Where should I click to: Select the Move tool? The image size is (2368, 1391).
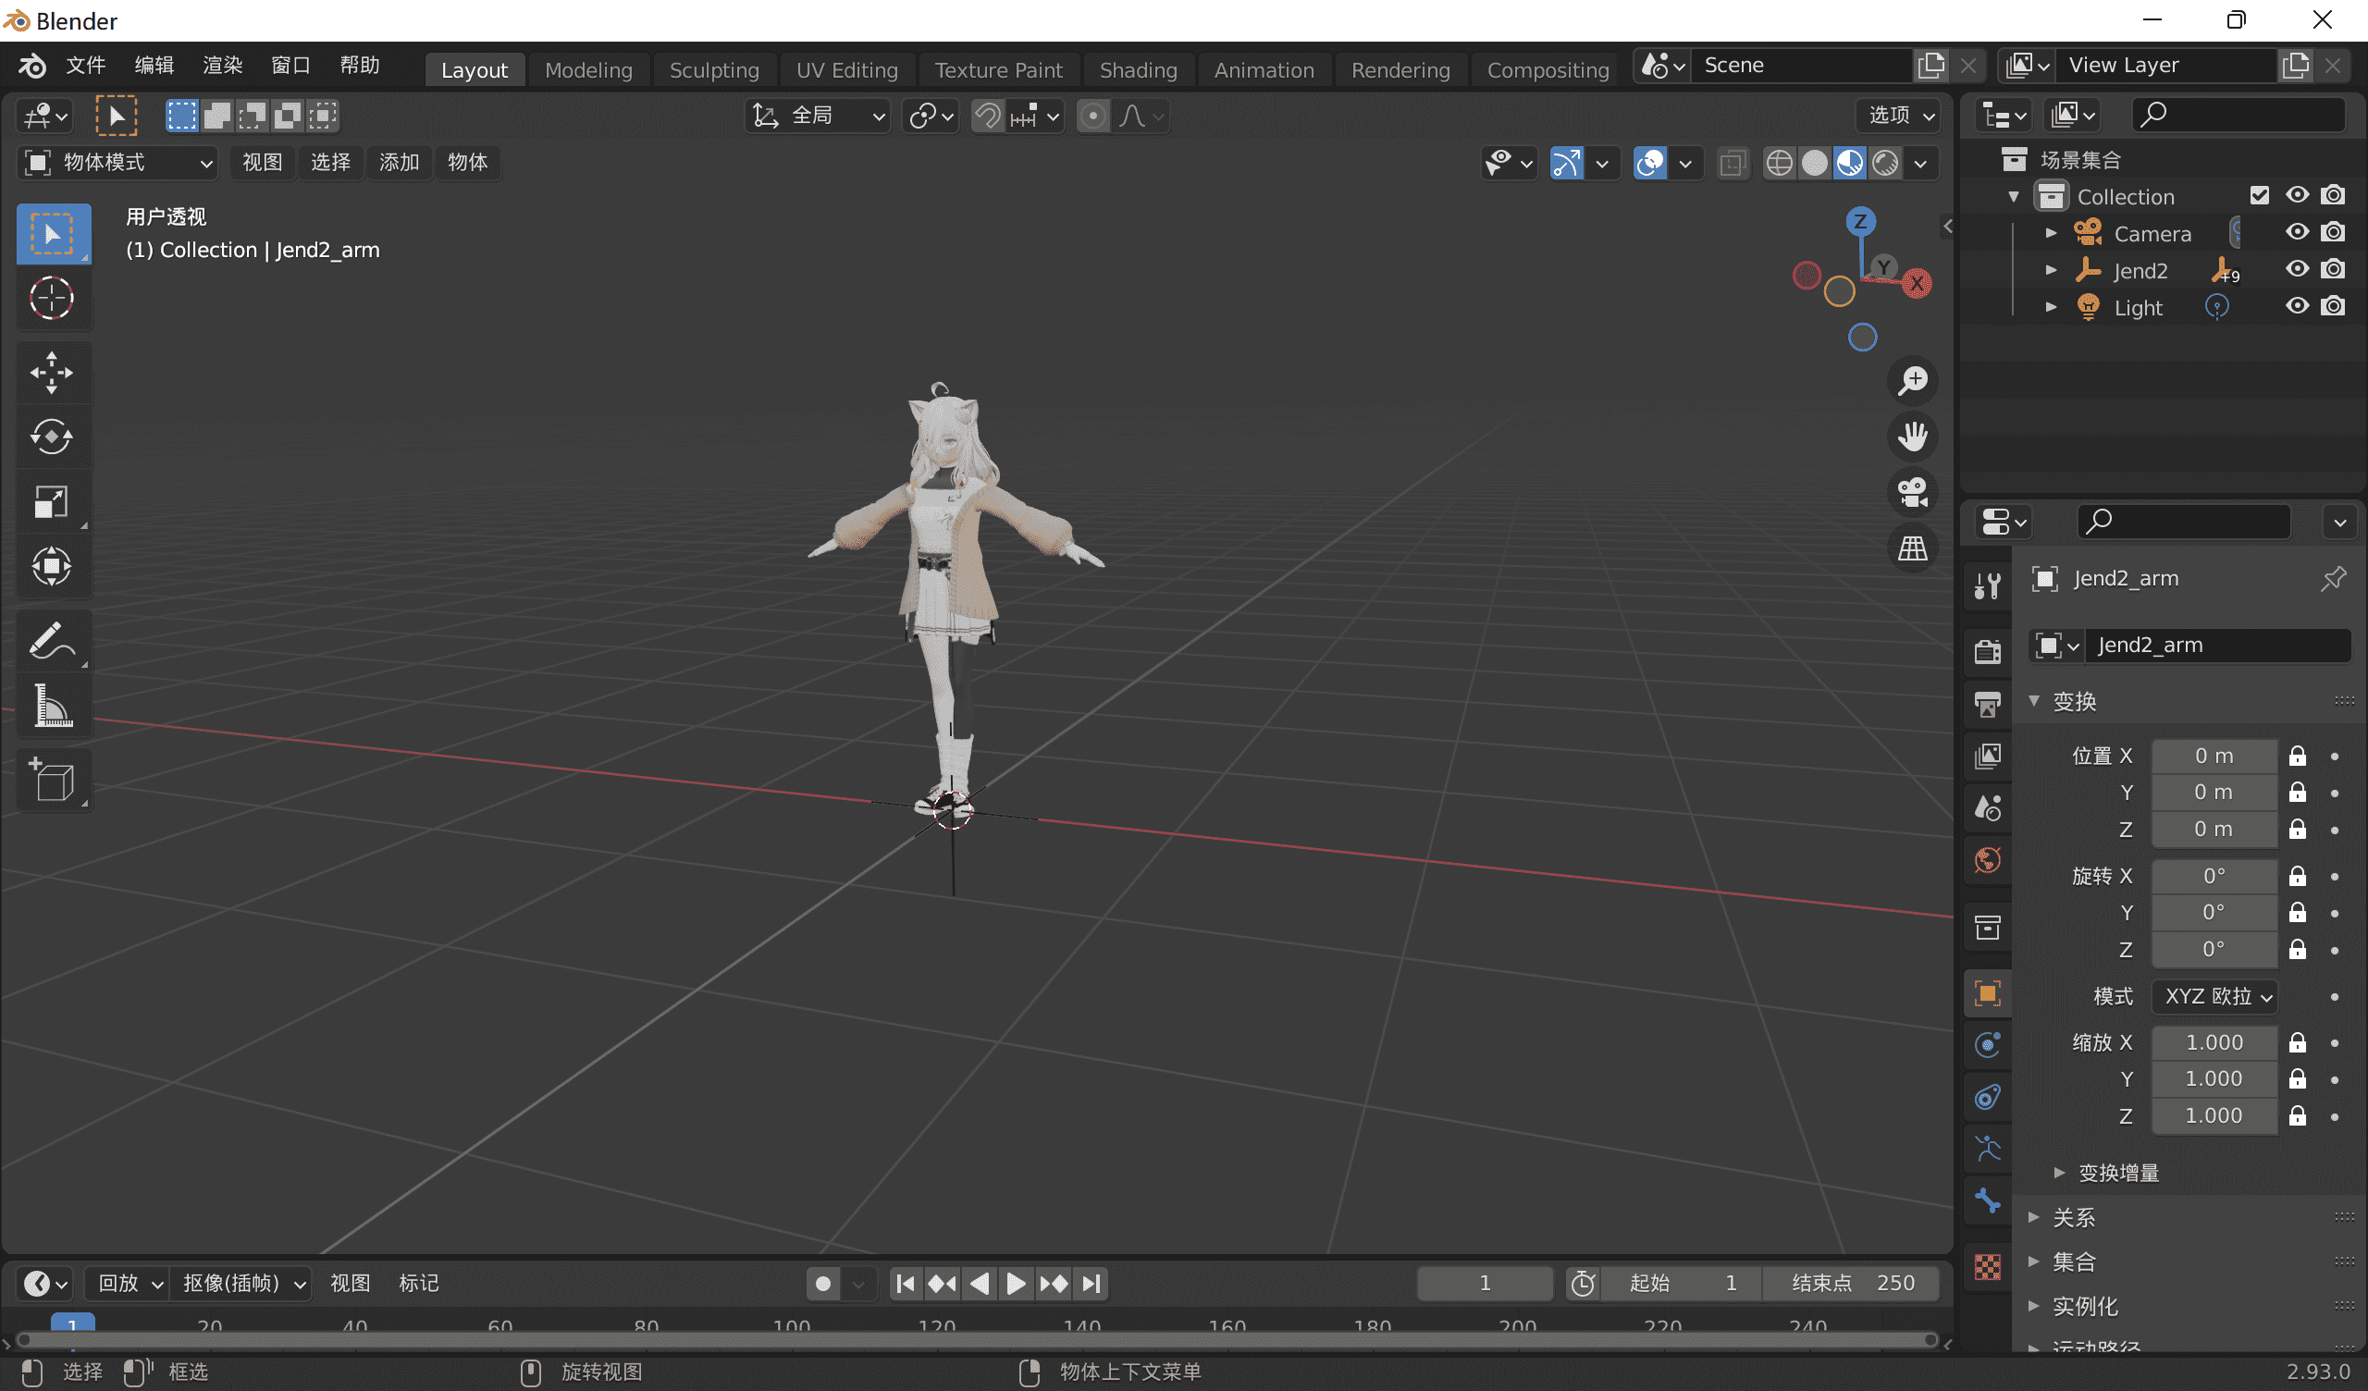(52, 372)
